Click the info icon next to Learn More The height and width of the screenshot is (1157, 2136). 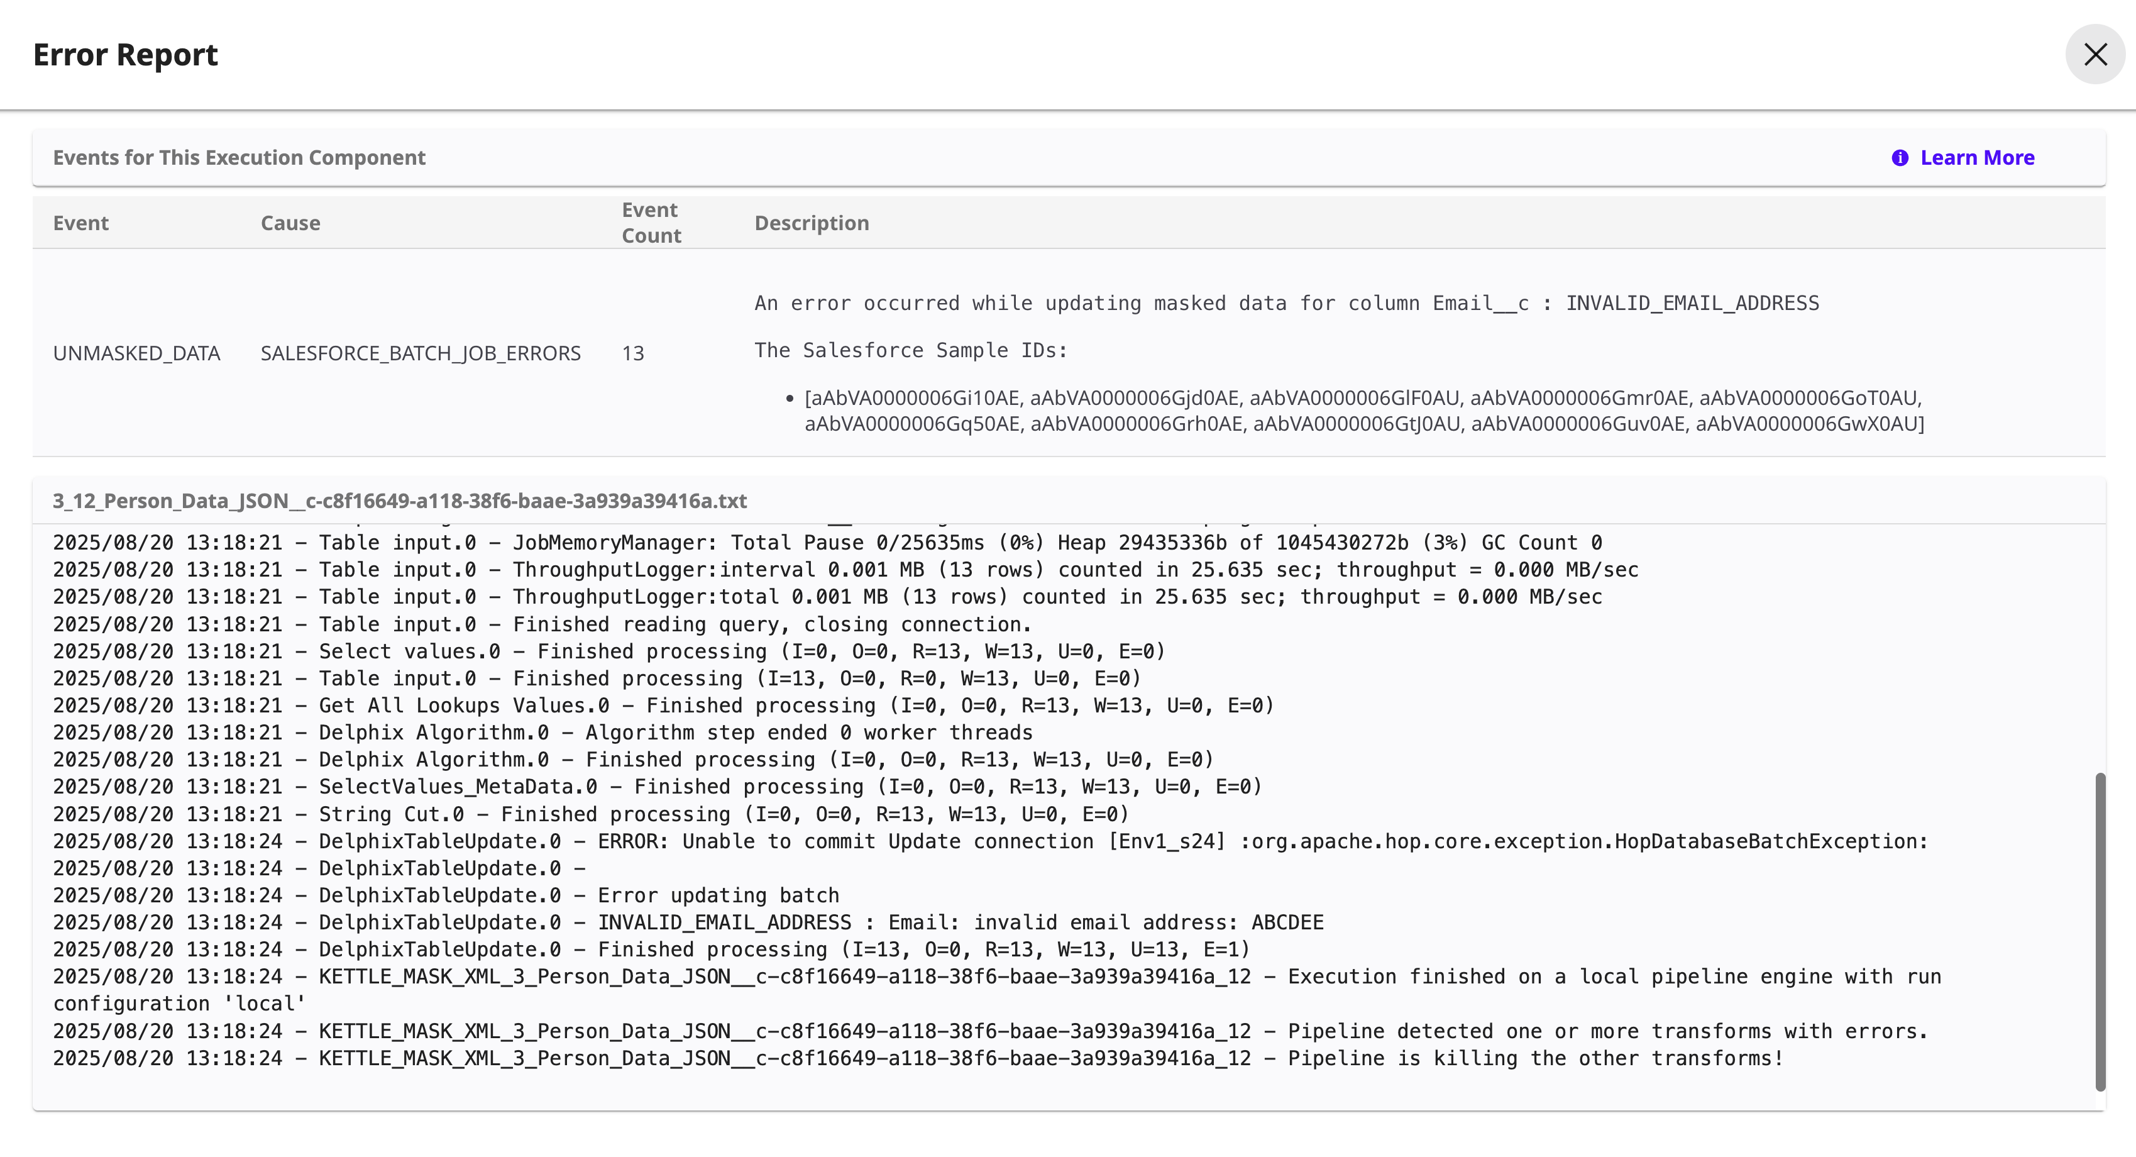[x=1902, y=158]
